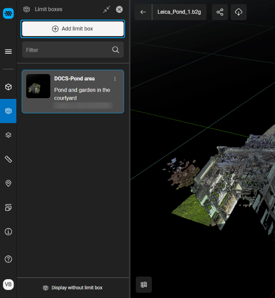Image resolution: width=275 pixels, height=298 pixels.
Task: Open the VB user profile avatar
Action: tap(8, 284)
